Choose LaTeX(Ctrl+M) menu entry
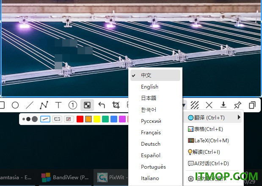The height and width of the screenshot is (186, 262). [x=212, y=141]
